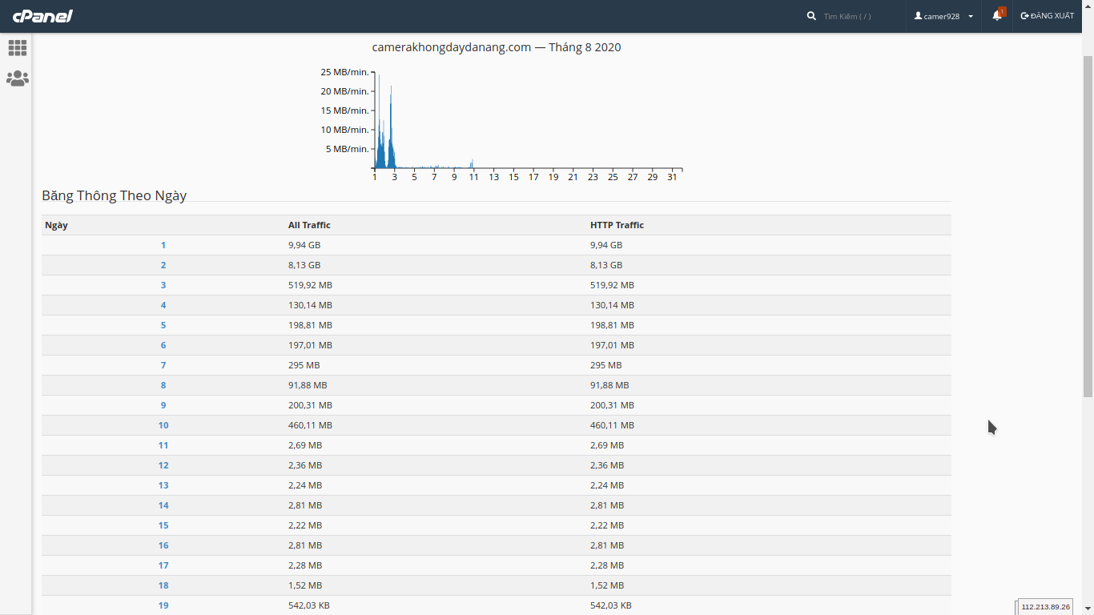Select the 8,13 GB HTTP Traffic cell

[x=606, y=265]
